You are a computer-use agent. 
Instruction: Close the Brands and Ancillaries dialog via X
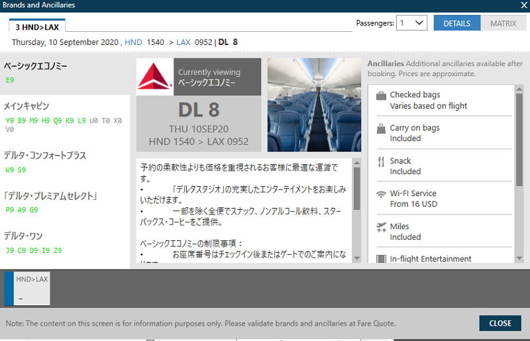(523, 5)
